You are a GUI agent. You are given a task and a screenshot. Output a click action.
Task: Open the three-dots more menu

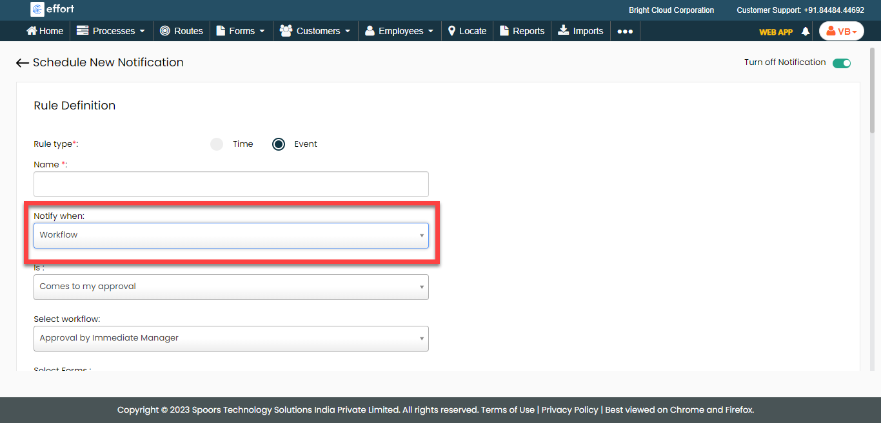coord(624,31)
